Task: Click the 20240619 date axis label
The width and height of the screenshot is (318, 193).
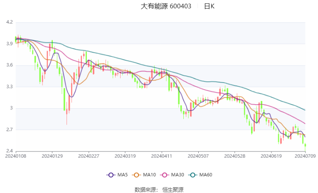Action: 271,156
